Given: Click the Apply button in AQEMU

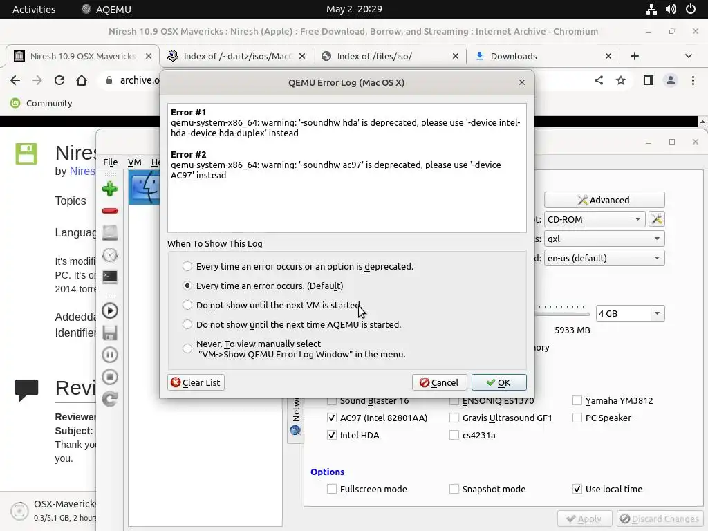Looking at the screenshot, I should point(584,519).
